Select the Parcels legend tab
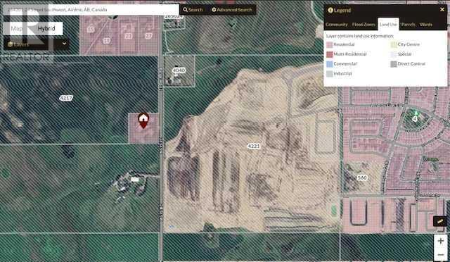Screen dimensions: 450x262 click(x=408, y=25)
